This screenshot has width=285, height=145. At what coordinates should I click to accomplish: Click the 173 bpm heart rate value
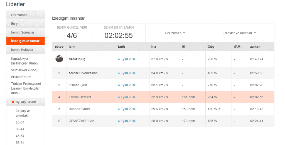(x=188, y=121)
